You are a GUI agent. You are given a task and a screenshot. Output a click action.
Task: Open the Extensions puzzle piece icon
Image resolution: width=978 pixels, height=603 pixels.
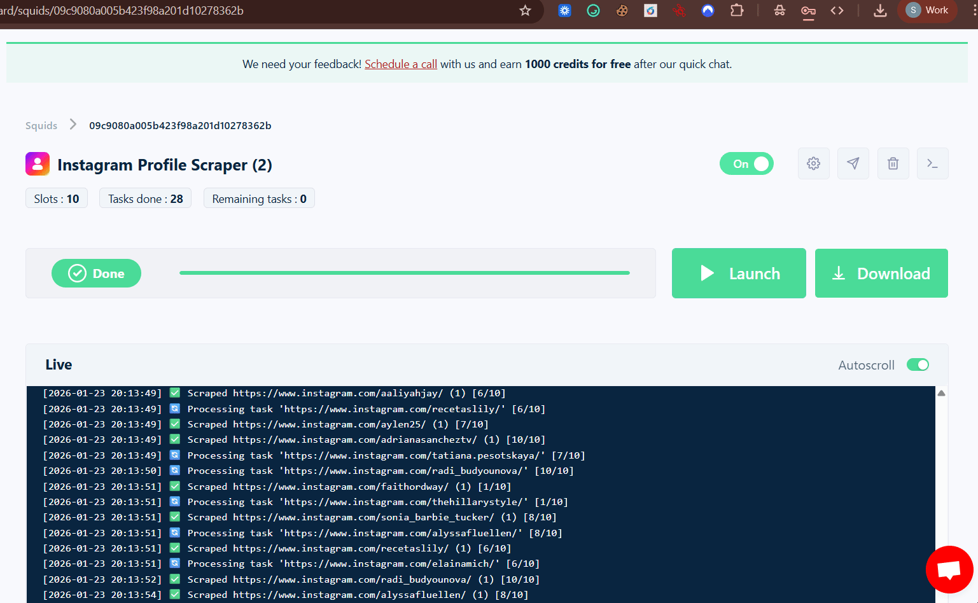point(737,10)
